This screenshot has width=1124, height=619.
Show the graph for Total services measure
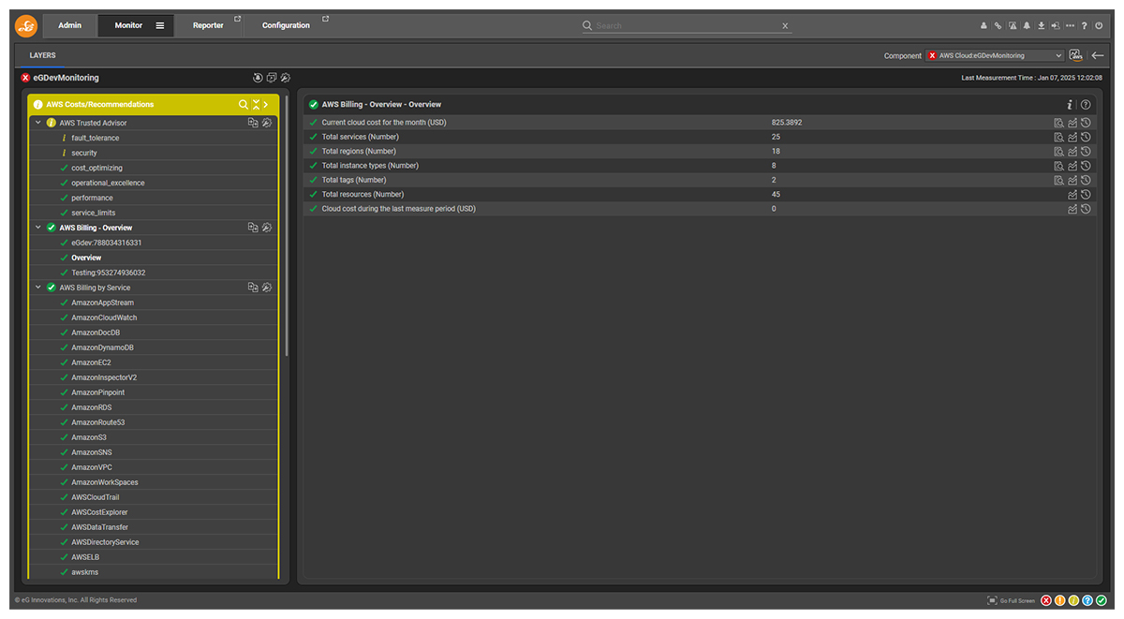1072,137
